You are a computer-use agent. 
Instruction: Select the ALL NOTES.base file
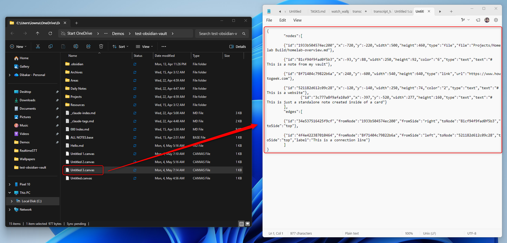coord(82,137)
